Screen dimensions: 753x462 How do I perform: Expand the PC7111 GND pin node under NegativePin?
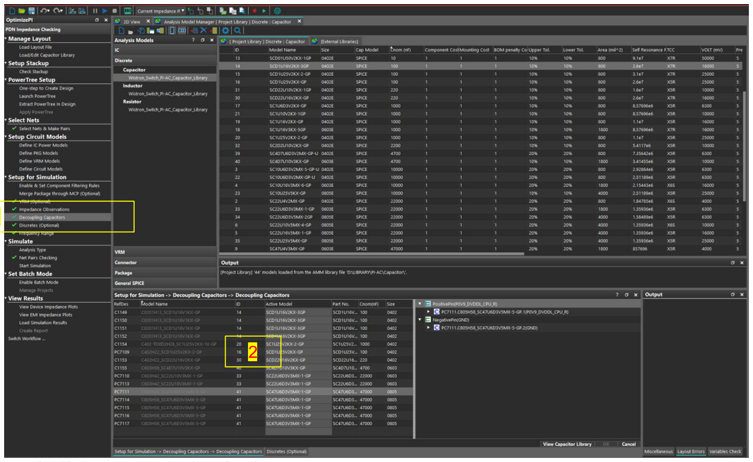[428, 328]
